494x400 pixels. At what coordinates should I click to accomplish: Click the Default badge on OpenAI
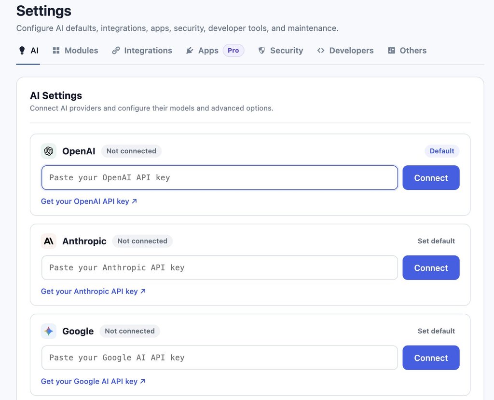click(442, 151)
